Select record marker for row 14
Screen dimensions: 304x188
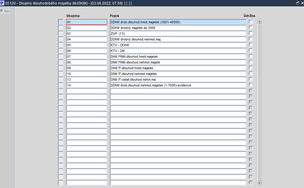[61, 85]
